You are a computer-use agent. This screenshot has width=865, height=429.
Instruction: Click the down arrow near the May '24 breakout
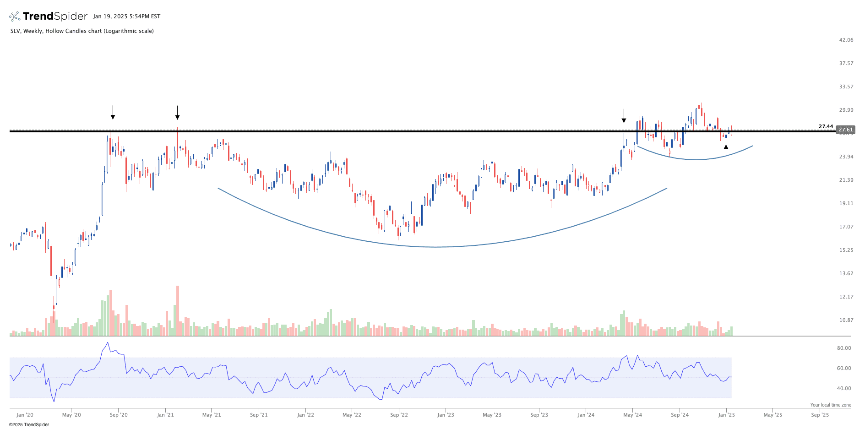(624, 116)
